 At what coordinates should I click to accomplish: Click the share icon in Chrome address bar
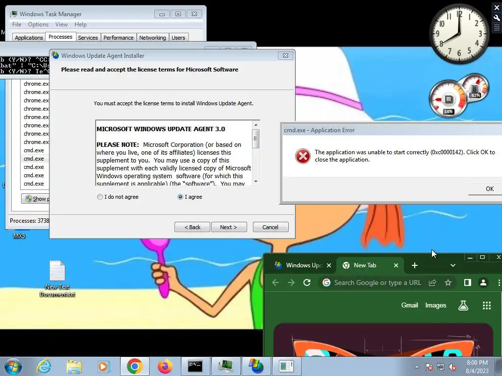[432, 282]
